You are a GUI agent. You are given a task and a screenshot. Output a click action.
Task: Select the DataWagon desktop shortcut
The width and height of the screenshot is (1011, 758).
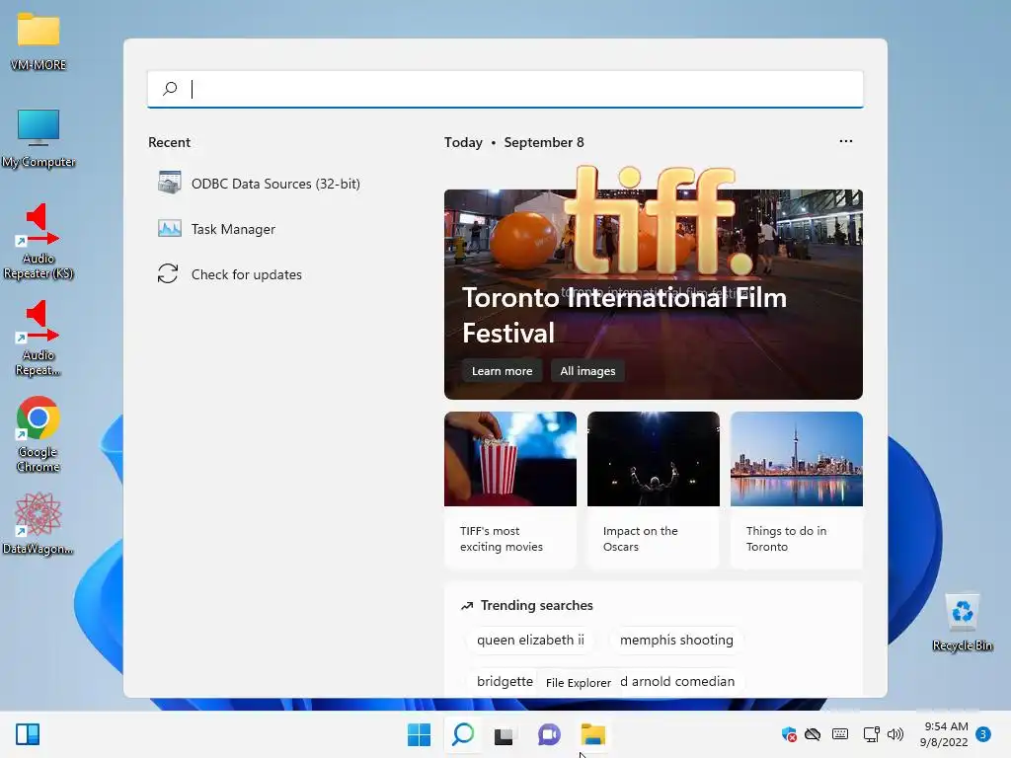[39, 514]
